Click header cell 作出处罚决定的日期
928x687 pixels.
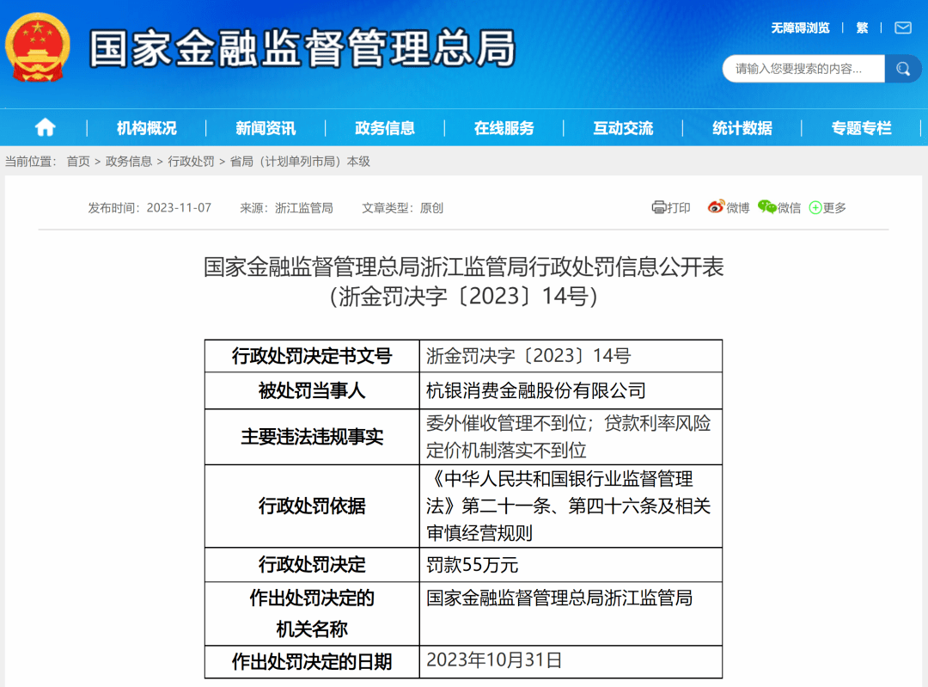[312, 661]
